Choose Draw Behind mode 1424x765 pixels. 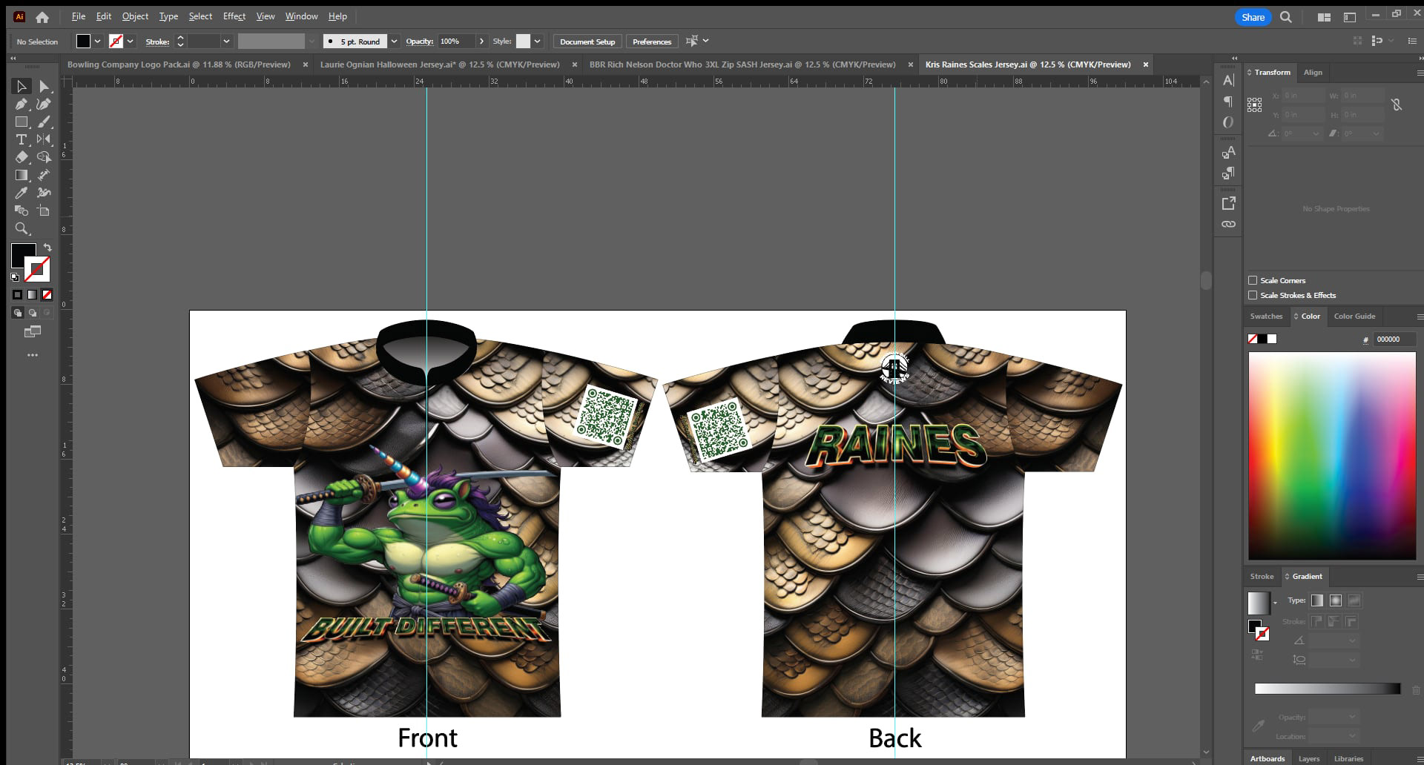click(x=33, y=313)
